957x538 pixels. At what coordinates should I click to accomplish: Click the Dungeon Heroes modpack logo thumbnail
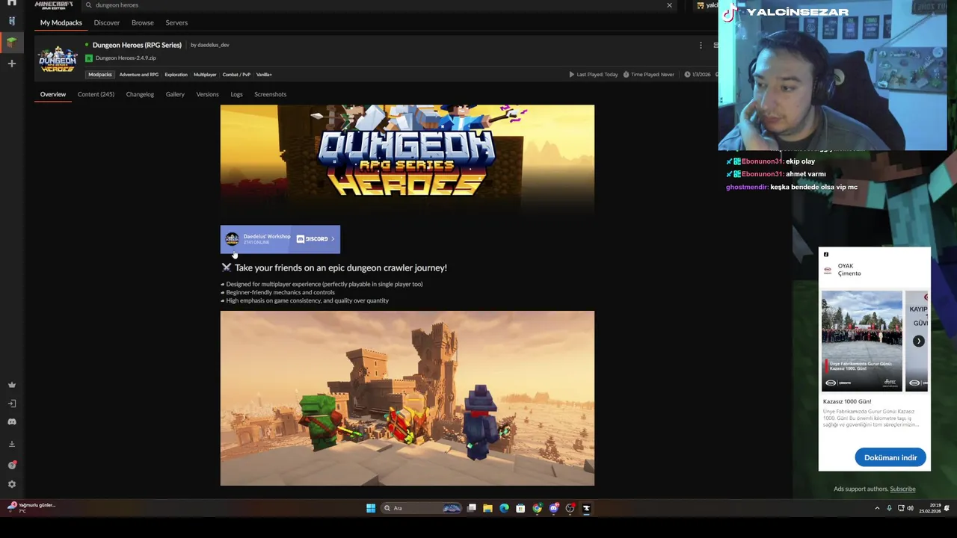point(58,59)
